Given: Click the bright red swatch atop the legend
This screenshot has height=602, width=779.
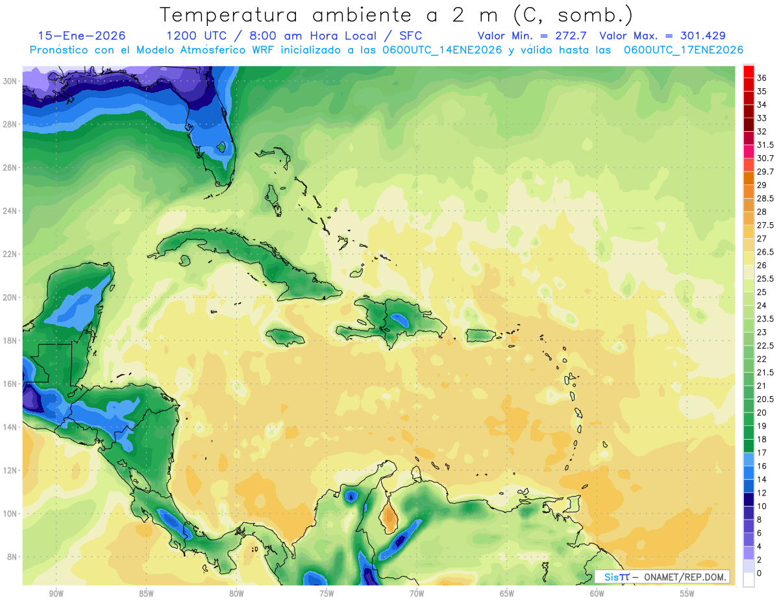Looking at the screenshot, I should click(x=748, y=71).
